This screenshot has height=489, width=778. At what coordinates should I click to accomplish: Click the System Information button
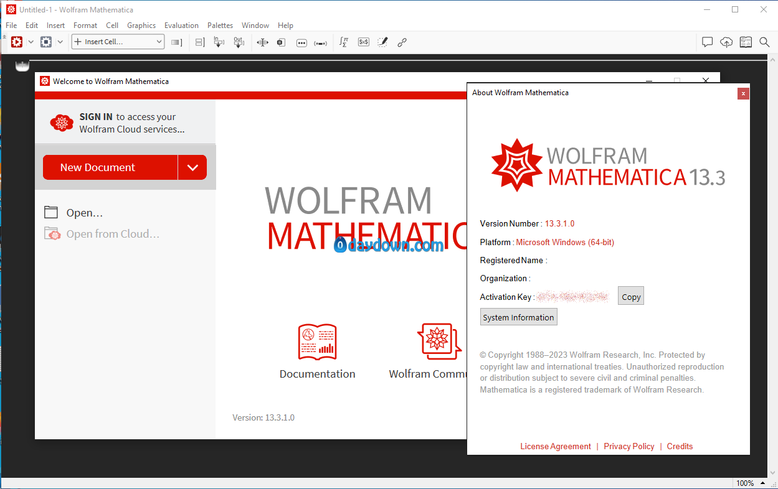(518, 317)
